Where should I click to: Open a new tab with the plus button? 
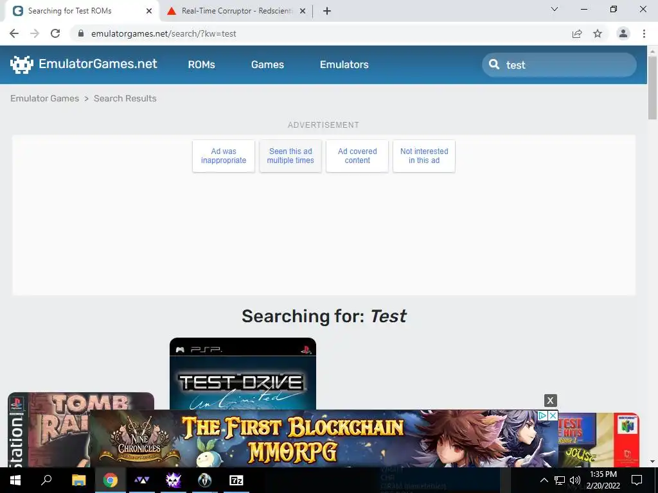click(327, 11)
